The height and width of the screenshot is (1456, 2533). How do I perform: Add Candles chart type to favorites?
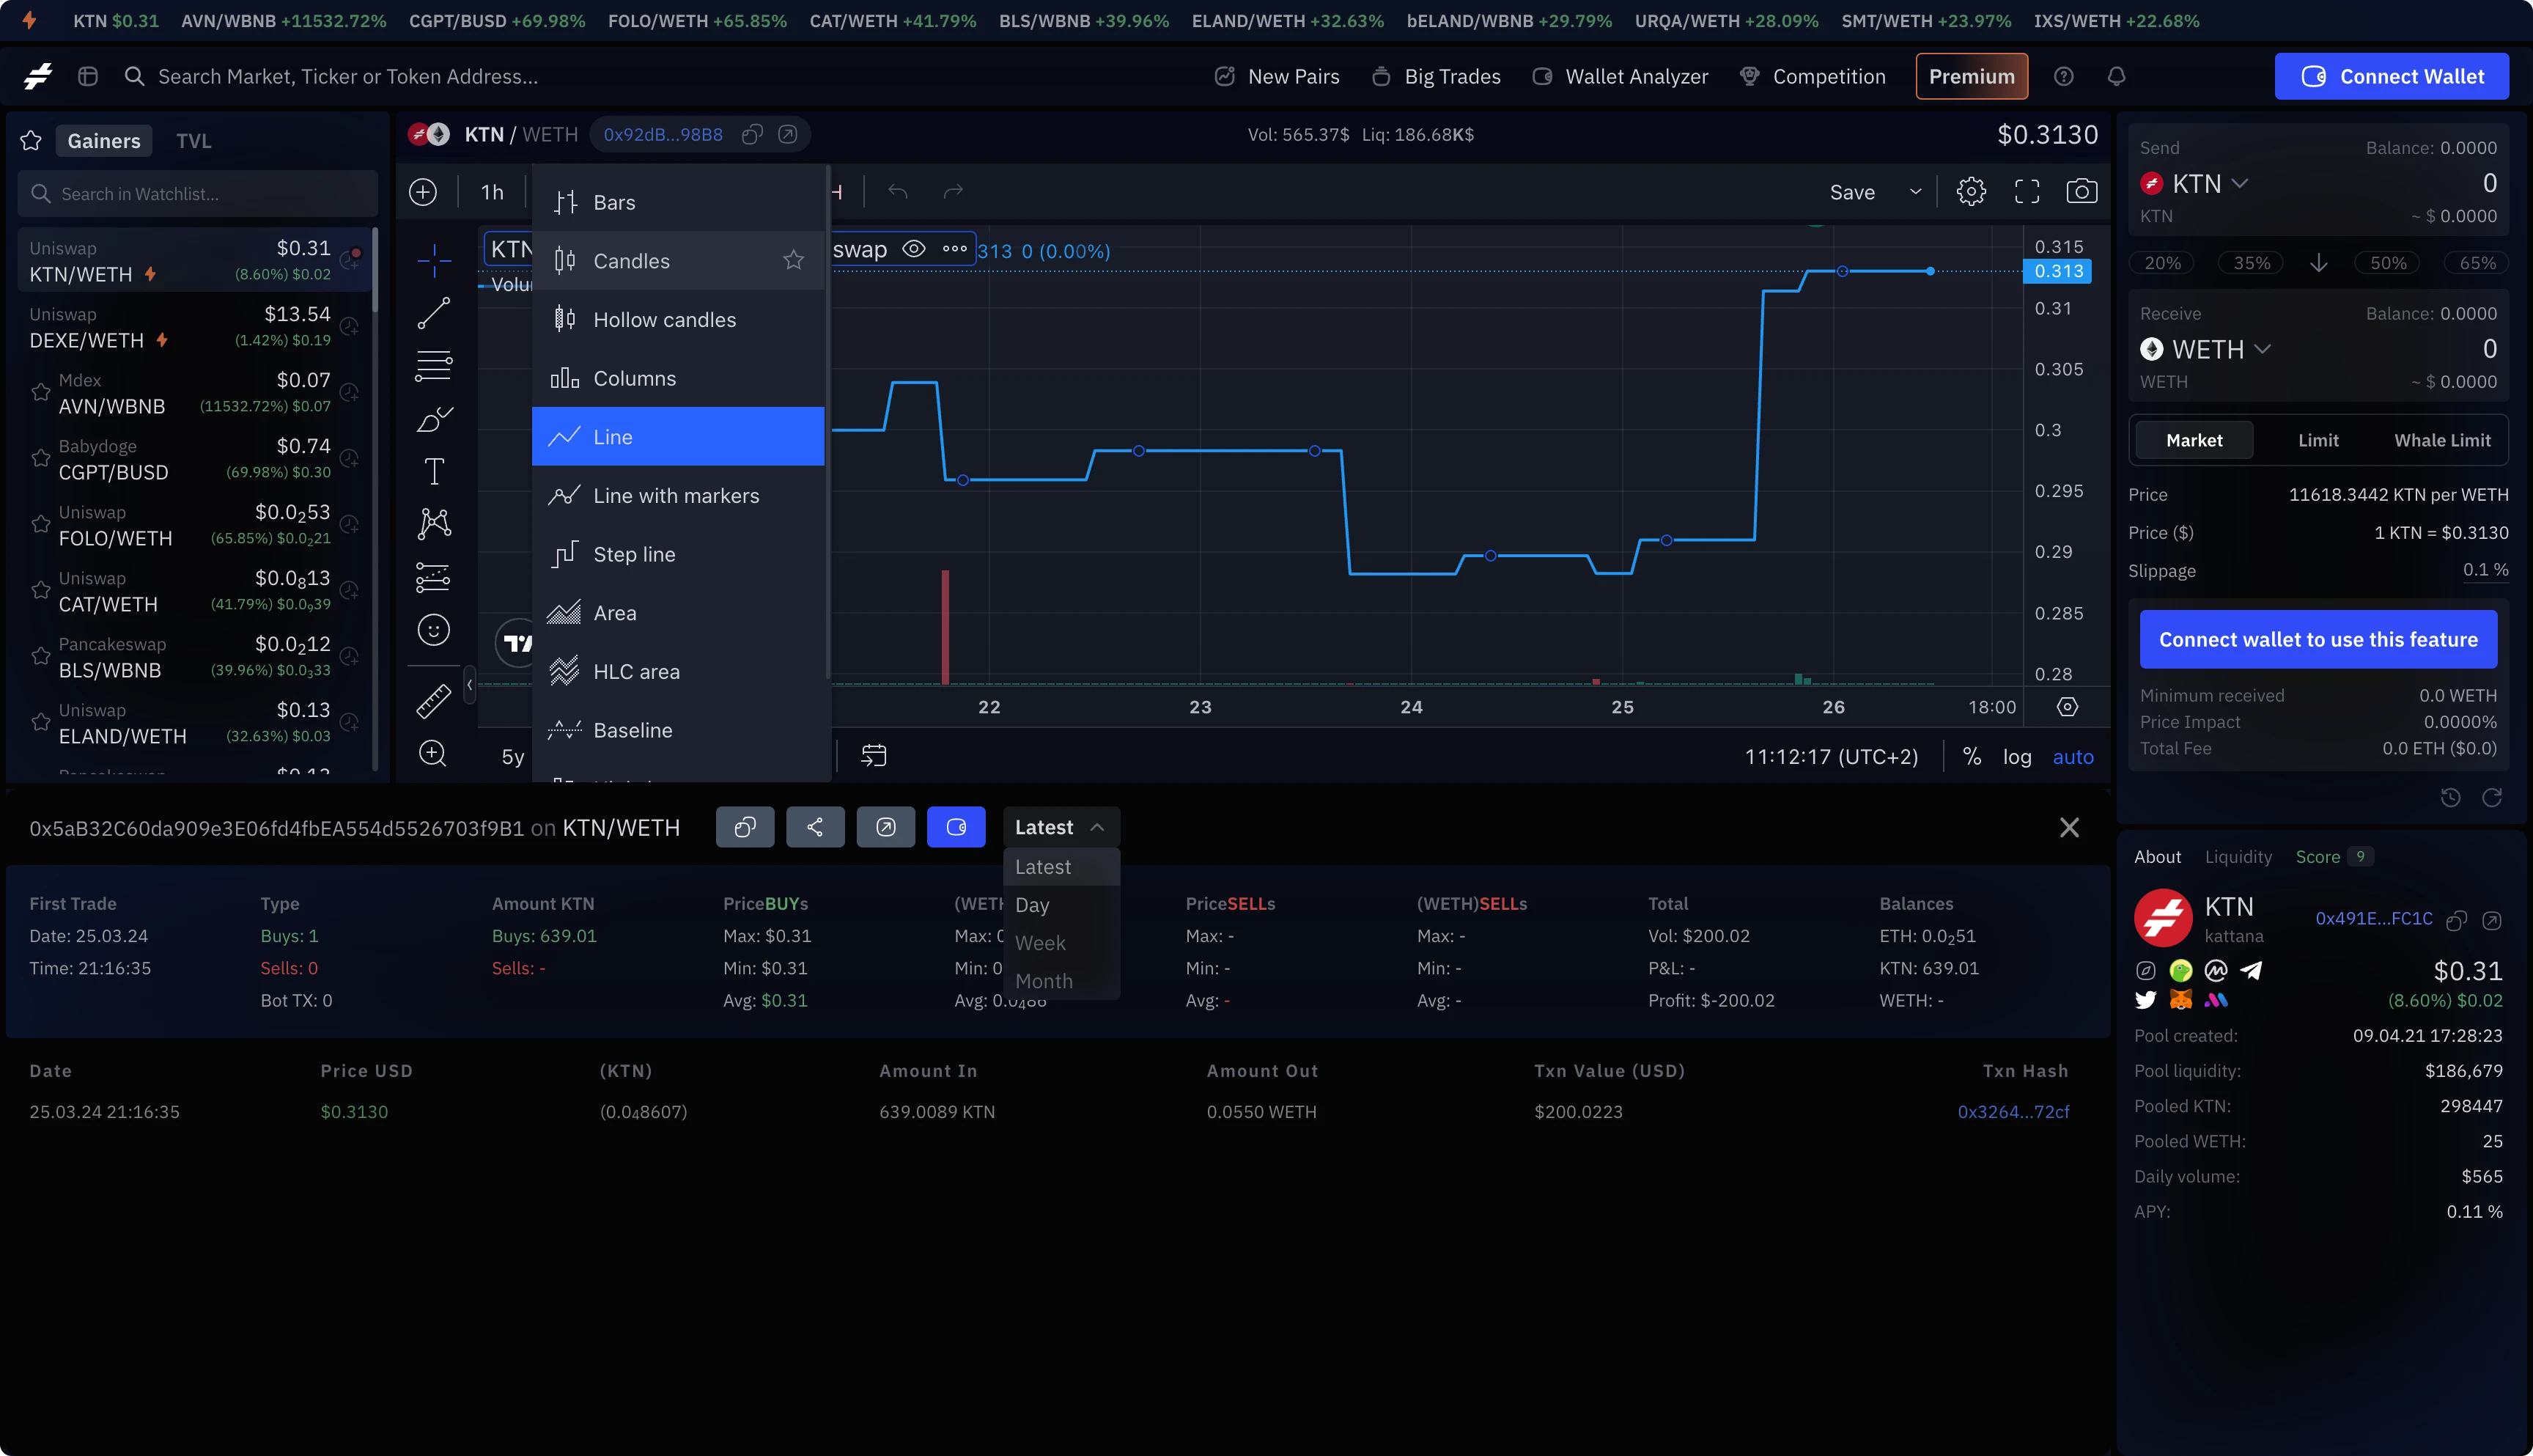click(794, 261)
